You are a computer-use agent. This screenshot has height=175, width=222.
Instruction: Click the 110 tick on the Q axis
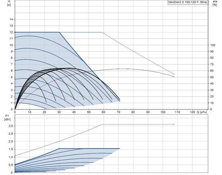(x=178, y=112)
